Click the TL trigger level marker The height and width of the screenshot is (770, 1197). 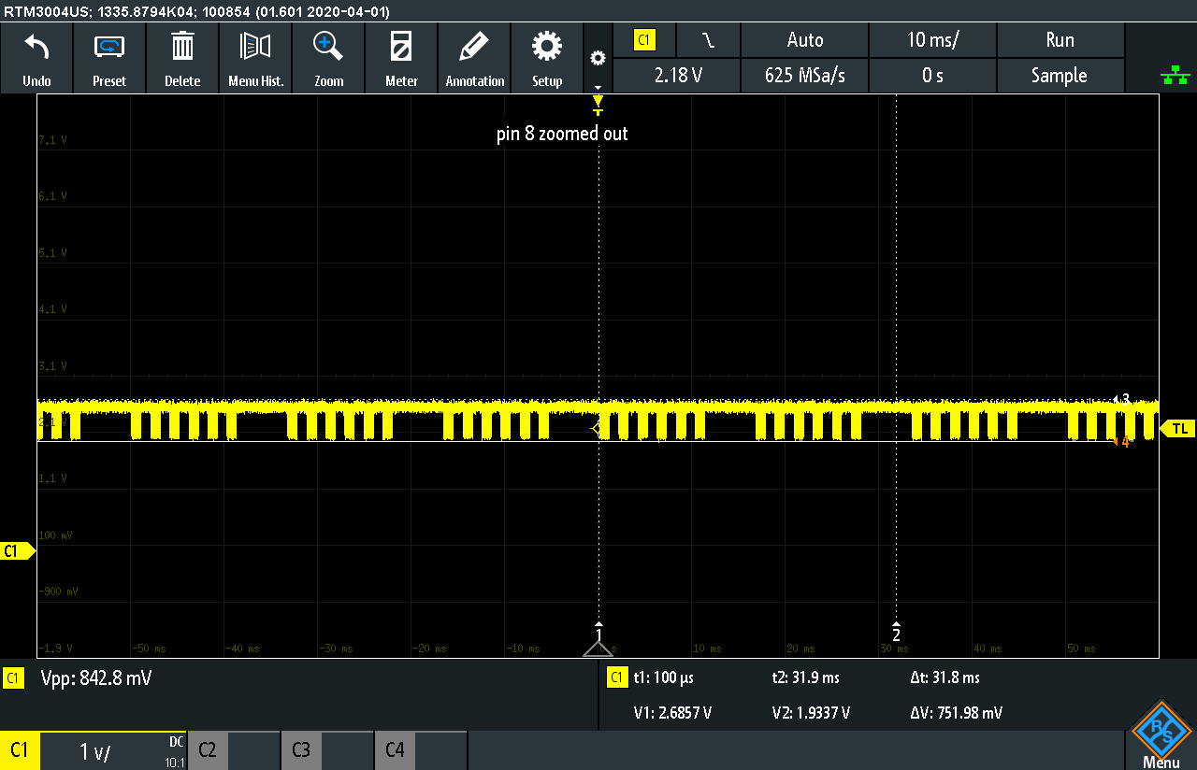1177,428
